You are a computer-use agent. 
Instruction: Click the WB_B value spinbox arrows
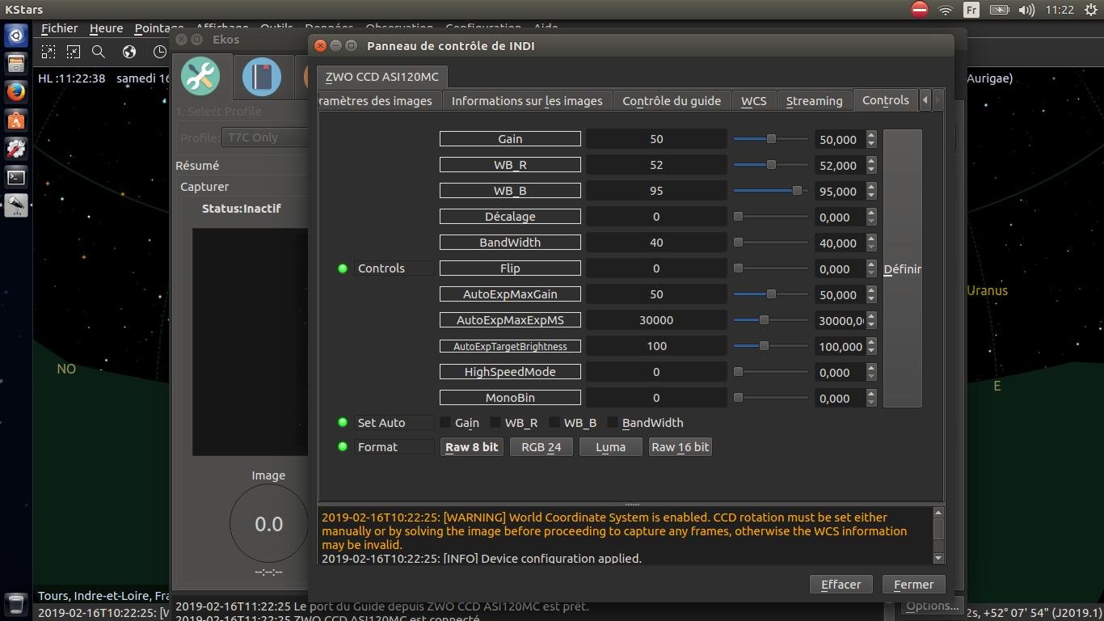point(871,191)
